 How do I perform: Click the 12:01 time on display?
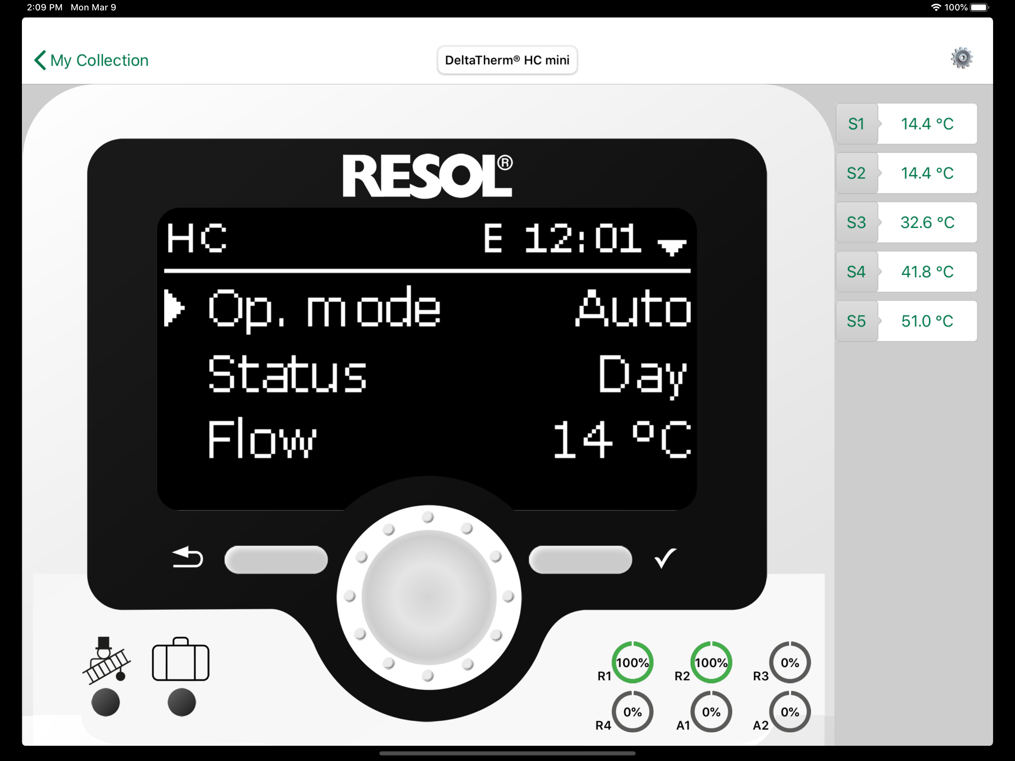click(583, 238)
